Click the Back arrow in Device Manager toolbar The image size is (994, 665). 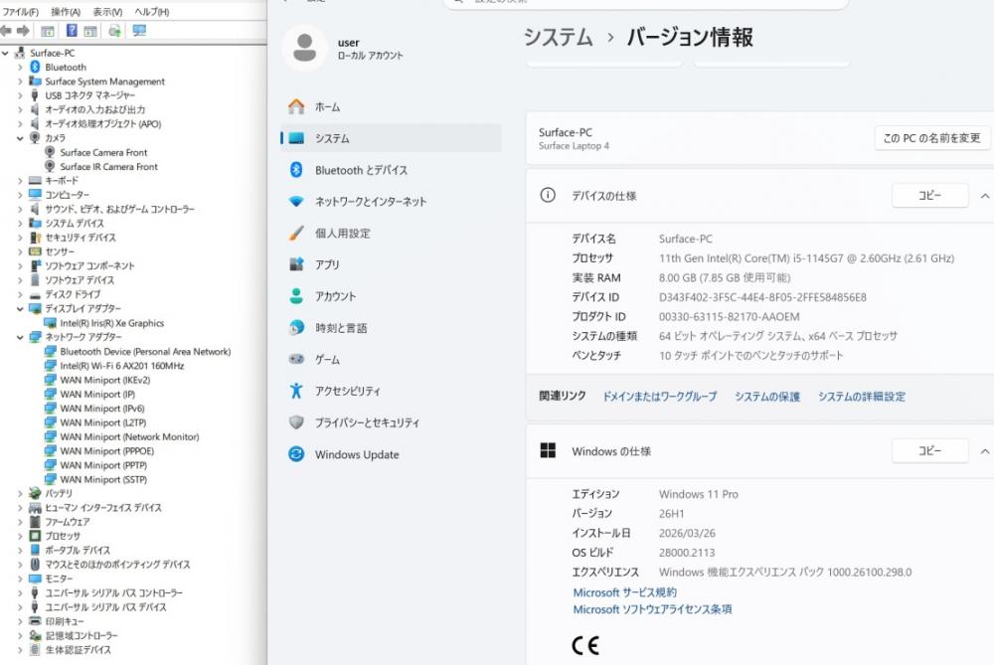point(6,31)
